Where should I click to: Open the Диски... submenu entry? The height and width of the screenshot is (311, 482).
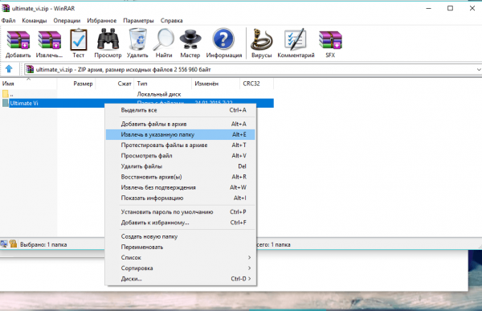(x=181, y=279)
